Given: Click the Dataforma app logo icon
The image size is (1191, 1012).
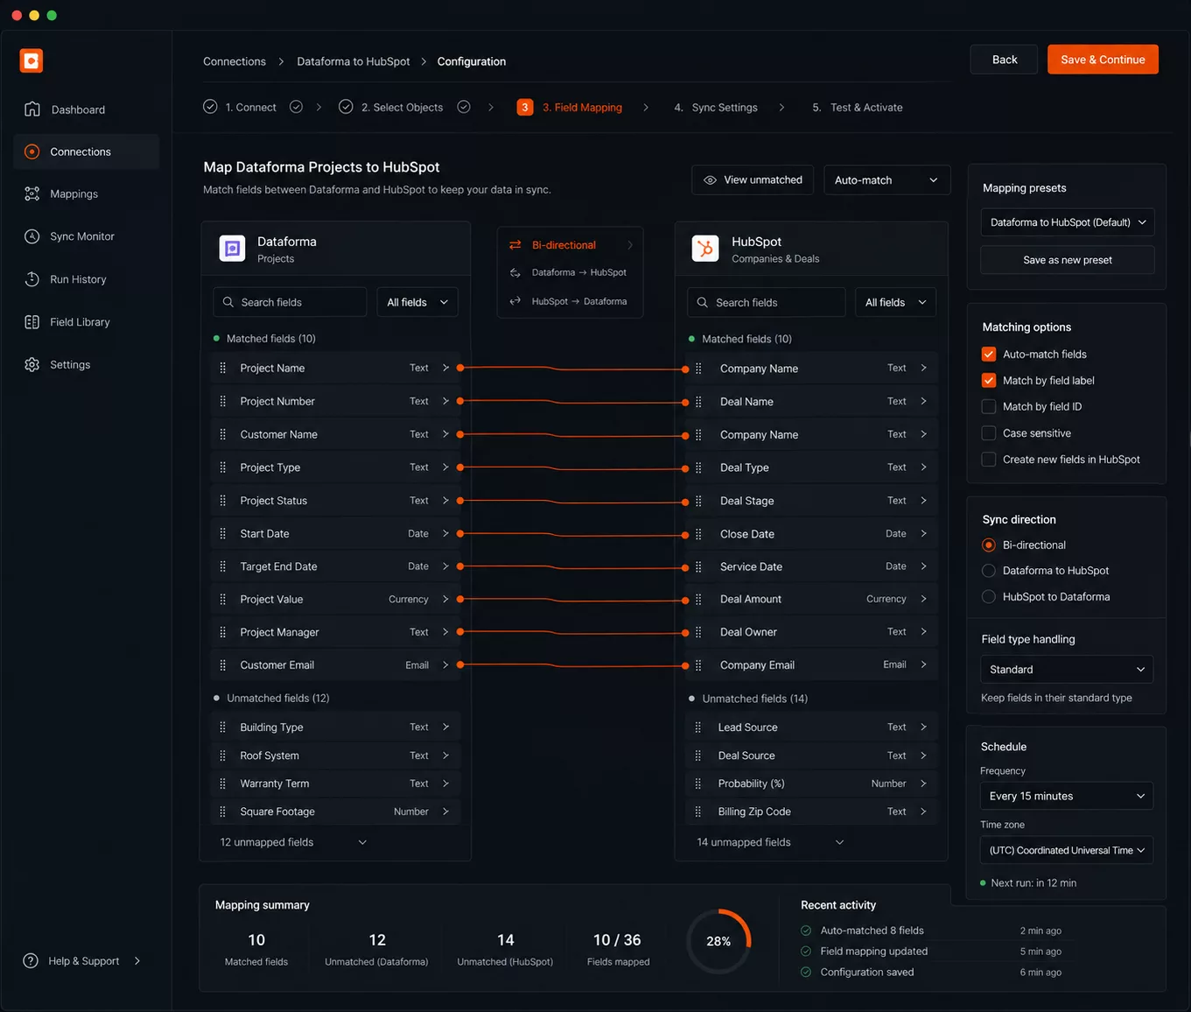Looking at the screenshot, I should 232,249.
